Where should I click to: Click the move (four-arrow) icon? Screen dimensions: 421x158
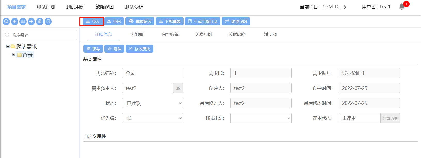tap(31, 22)
